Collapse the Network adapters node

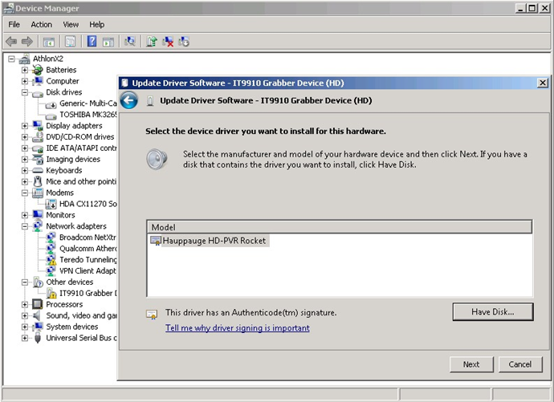[24, 226]
